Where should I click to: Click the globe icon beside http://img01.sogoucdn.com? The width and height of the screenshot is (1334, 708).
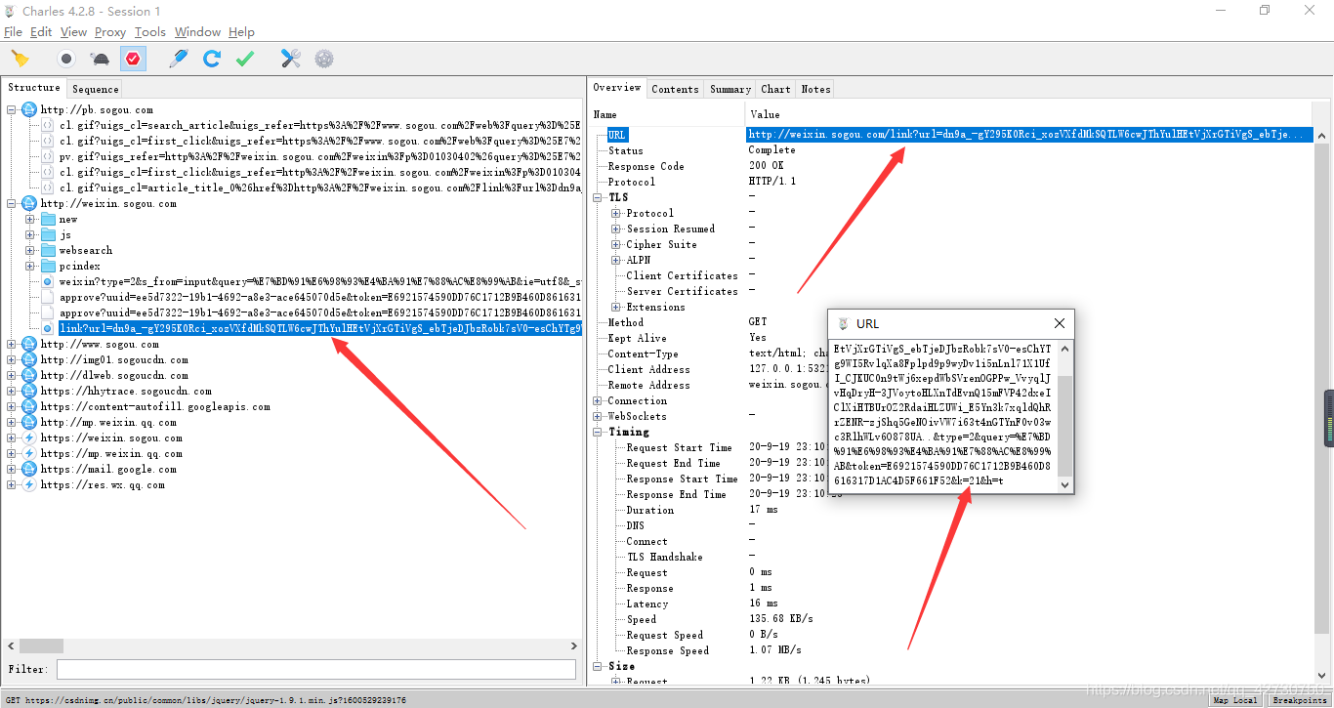point(28,359)
